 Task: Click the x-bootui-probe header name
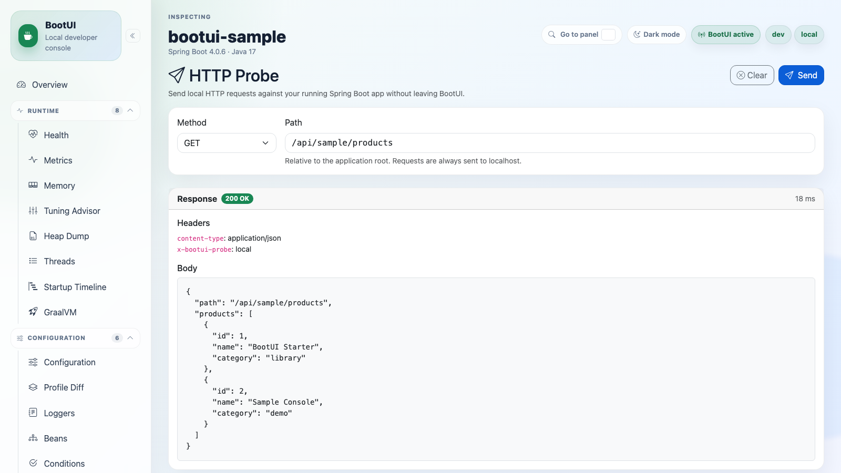(204, 249)
